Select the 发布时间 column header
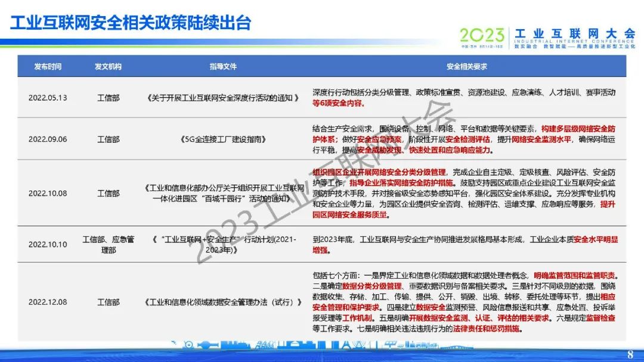 (48, 67)
